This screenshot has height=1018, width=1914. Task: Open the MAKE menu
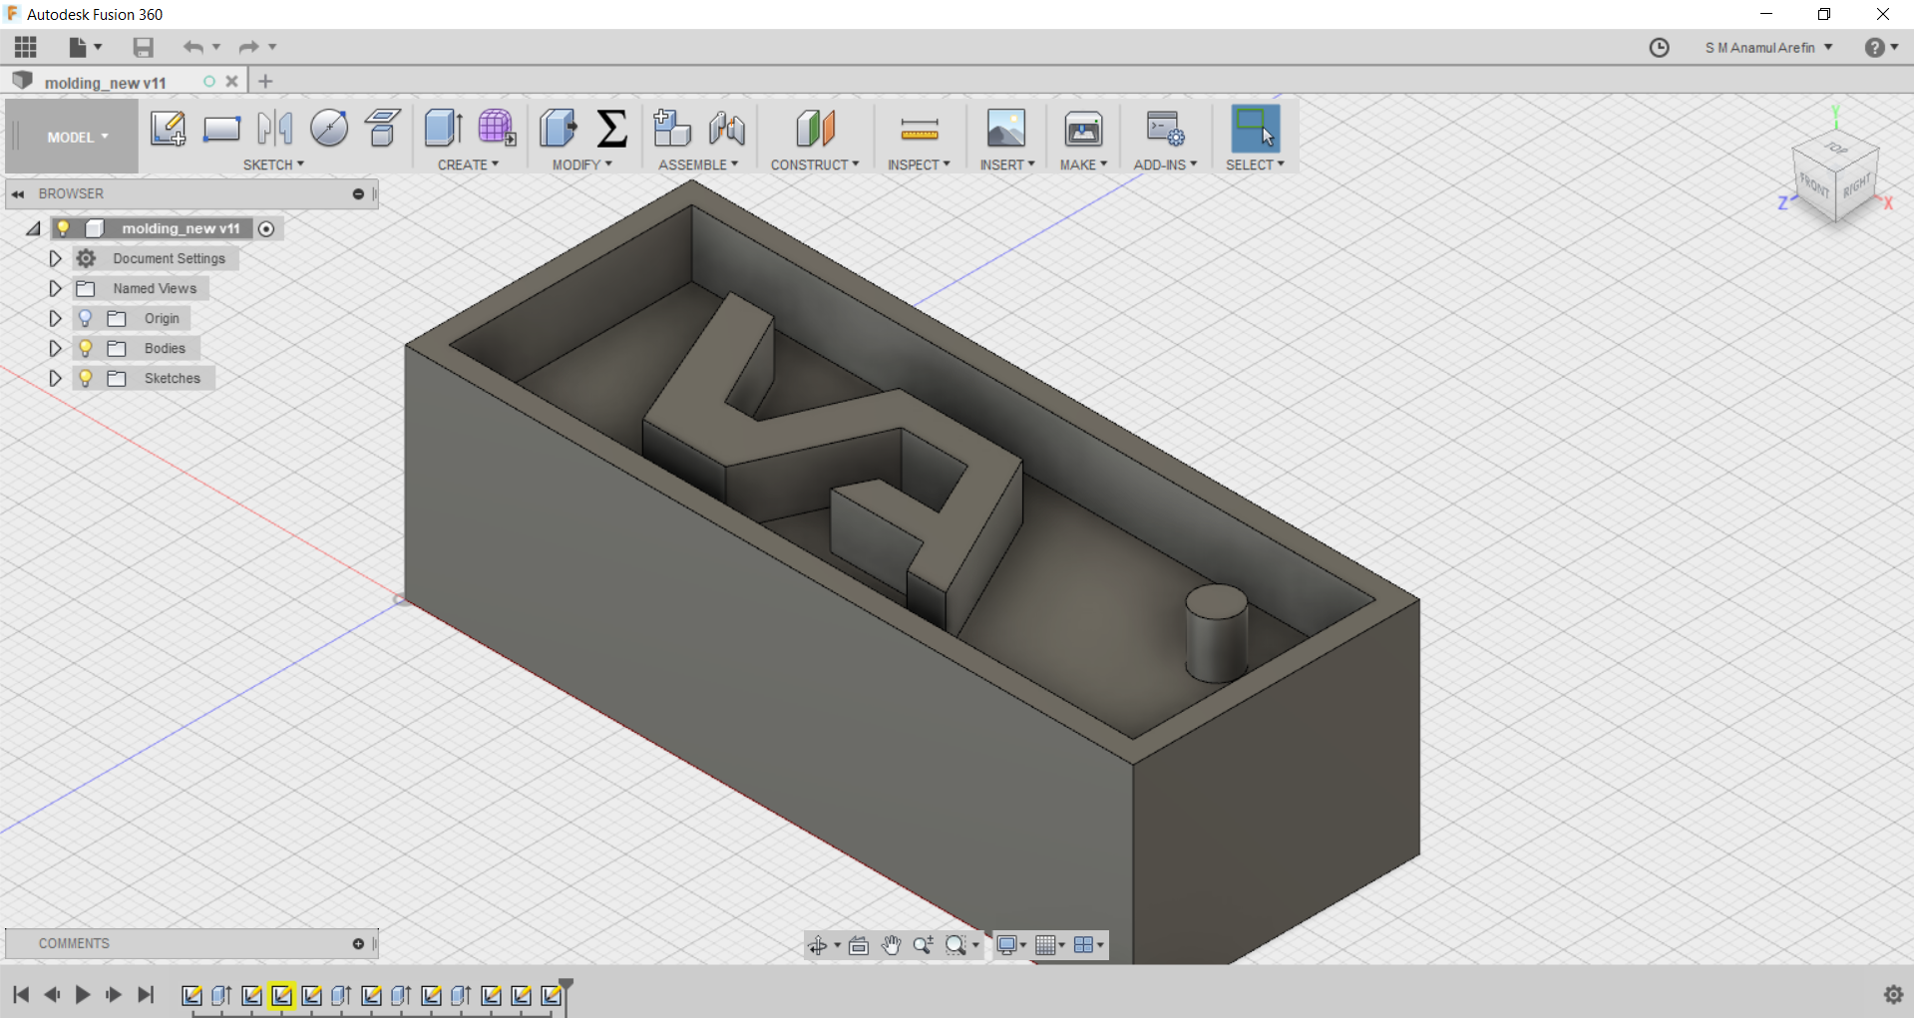click(x=1083, y=165)
